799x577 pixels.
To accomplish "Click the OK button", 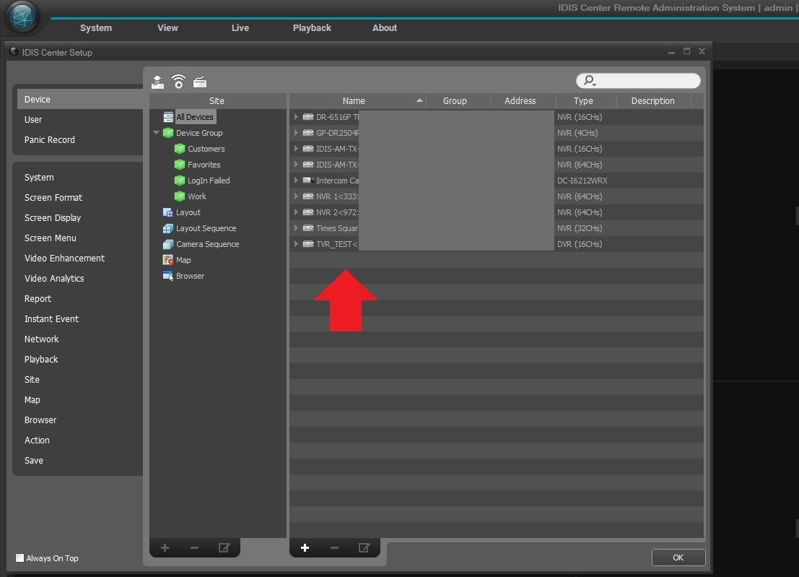I will click(x=678, y=558).
